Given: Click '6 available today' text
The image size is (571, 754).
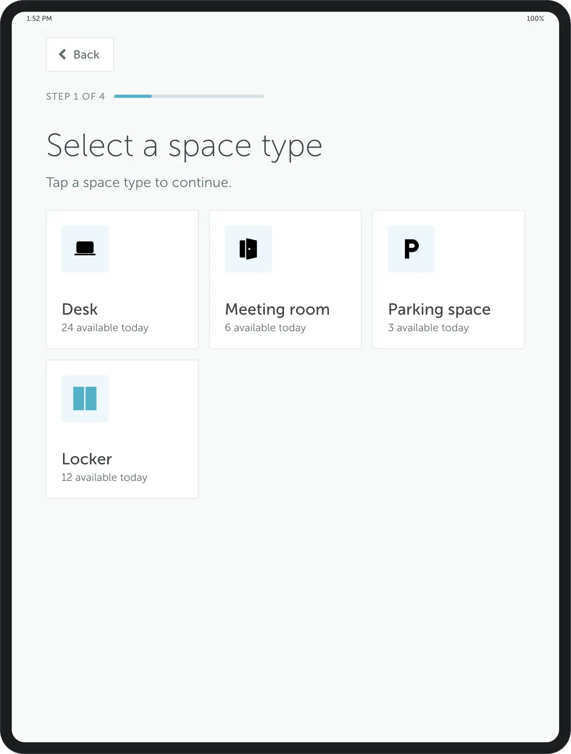Looking at the screenshot, I should point(265,328).
